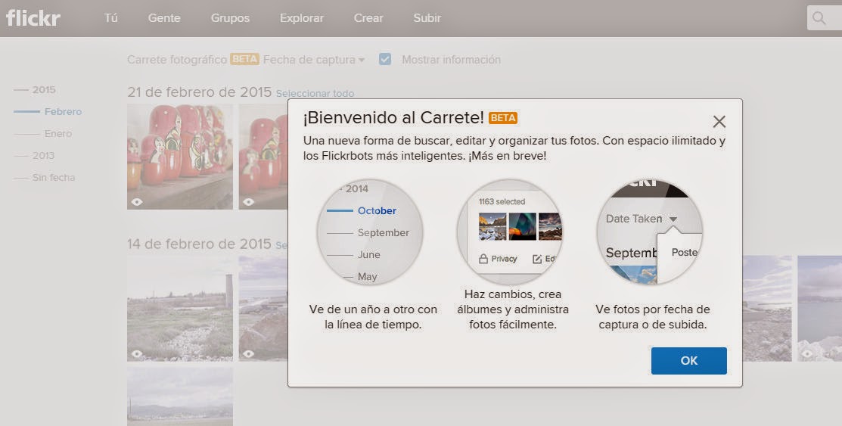Click the search magnifier icon
This screenshot has height=426, width=842.
(819, 17)
